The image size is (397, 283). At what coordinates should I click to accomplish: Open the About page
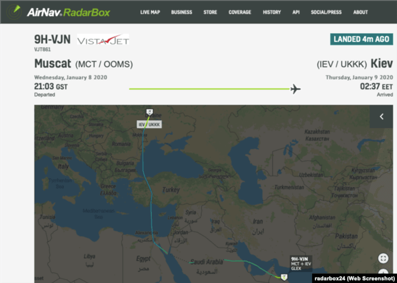point(361,12)
